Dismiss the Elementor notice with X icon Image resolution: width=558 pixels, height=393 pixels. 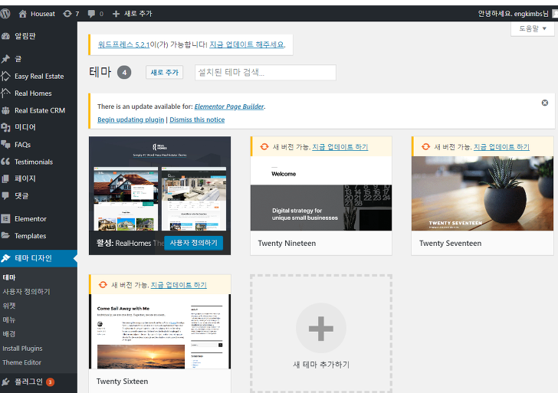[x=544, y=103]
